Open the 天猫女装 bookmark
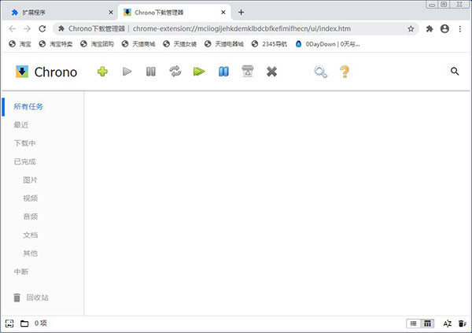This screenshot has width=472, height=333. pyautogui.click(x=179, y=44)
